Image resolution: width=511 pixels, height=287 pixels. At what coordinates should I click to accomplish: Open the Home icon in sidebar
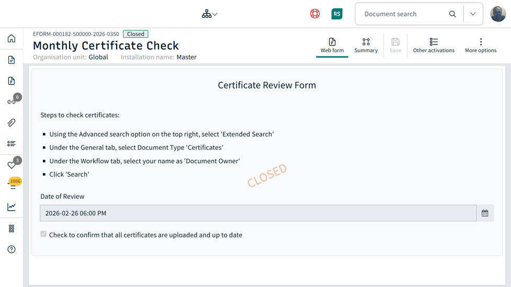[x=12, y=39]
